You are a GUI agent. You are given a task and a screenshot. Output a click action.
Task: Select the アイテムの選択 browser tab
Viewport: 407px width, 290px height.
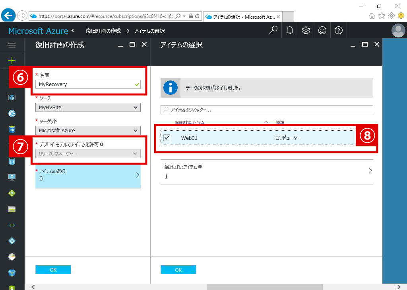pyautogui.click(x=242, y=17)
